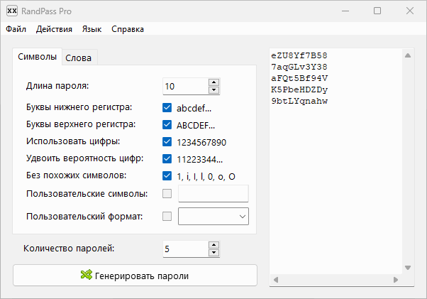The width and height of the screenshot is (427, 299).
Task: Maximize the RandPass Pro window
Action: click(x=377, y=11)
